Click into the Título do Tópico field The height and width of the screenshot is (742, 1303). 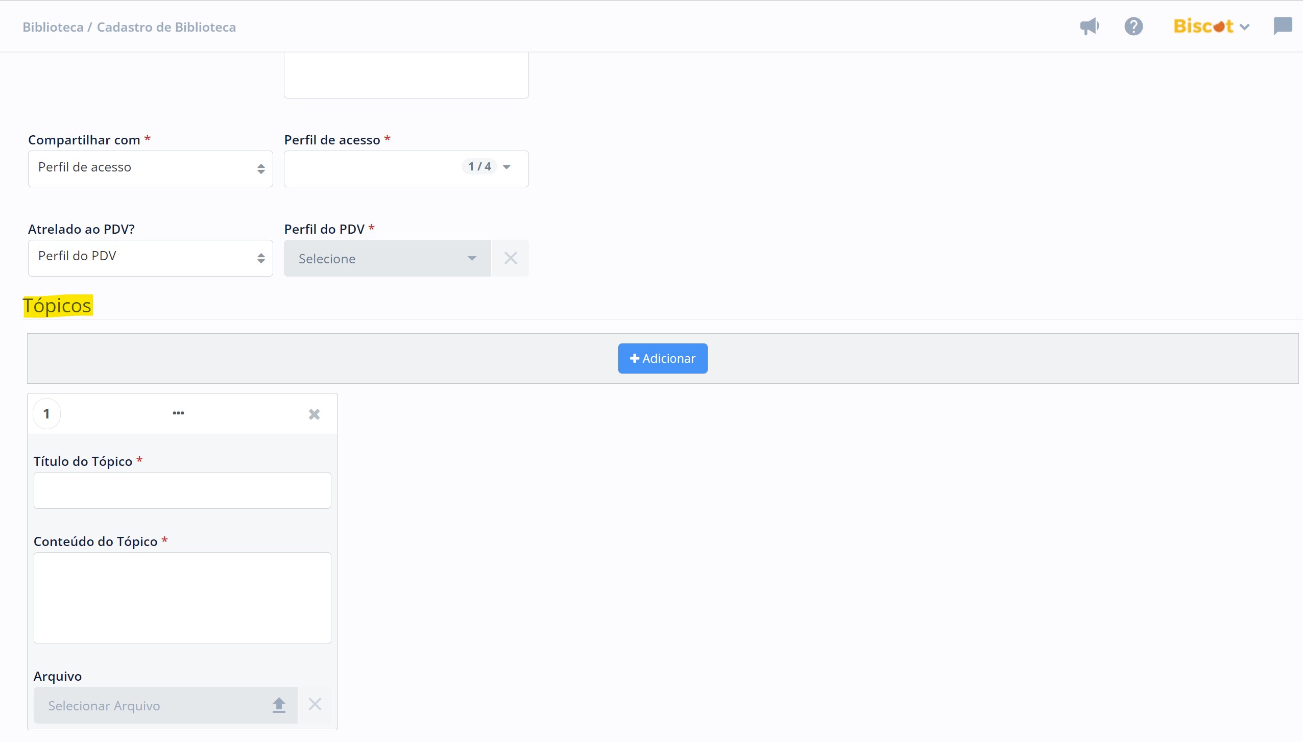(182, 490)
